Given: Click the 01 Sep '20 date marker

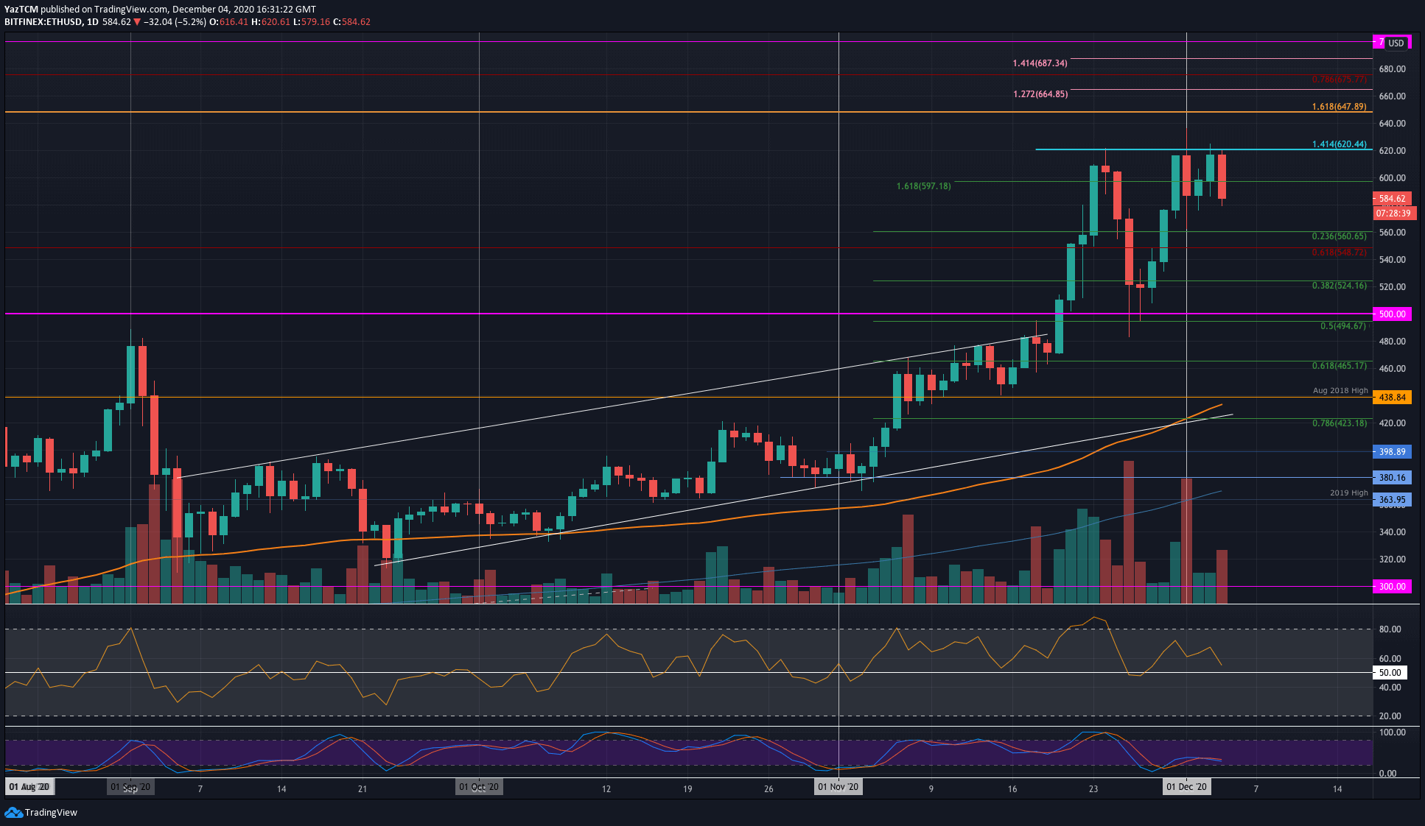Looking at the screenshot, I should pos(130,787).
